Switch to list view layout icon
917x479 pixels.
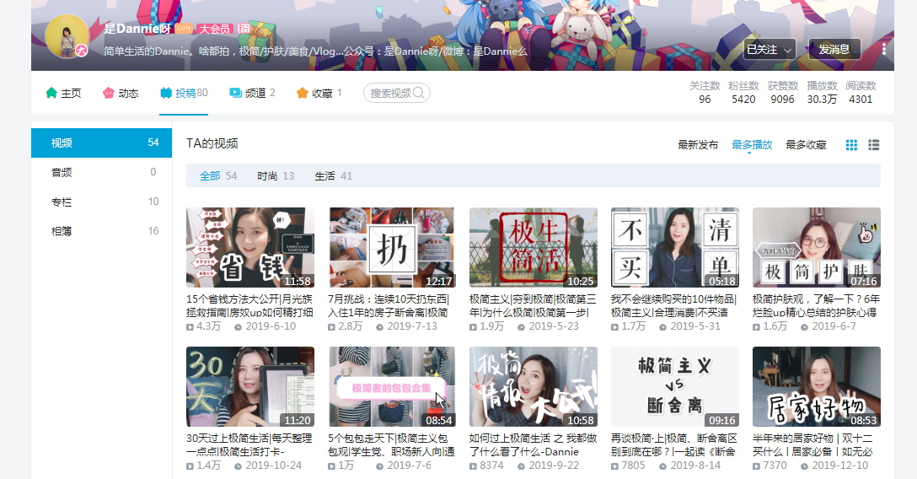click(x=874, y=145)
